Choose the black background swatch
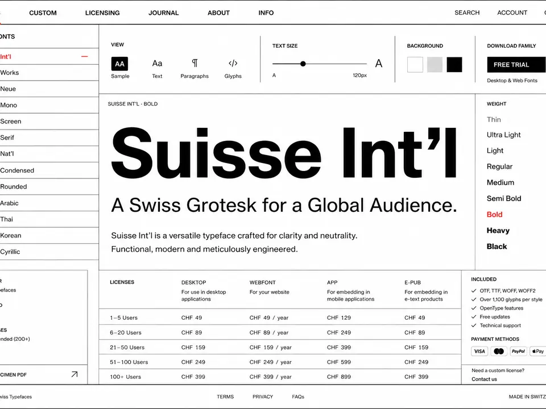Screen dimensions: 546x409 tap(454, 65)
